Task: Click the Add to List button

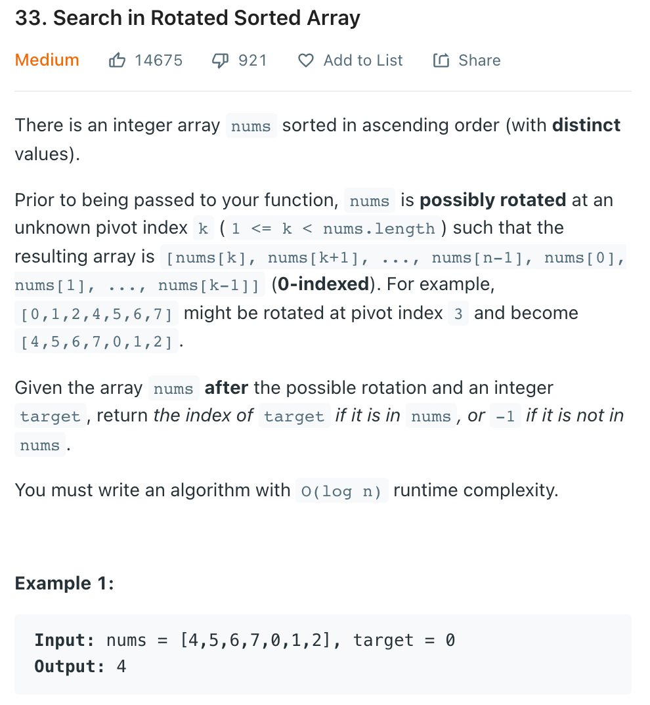Action: point(362,60)
